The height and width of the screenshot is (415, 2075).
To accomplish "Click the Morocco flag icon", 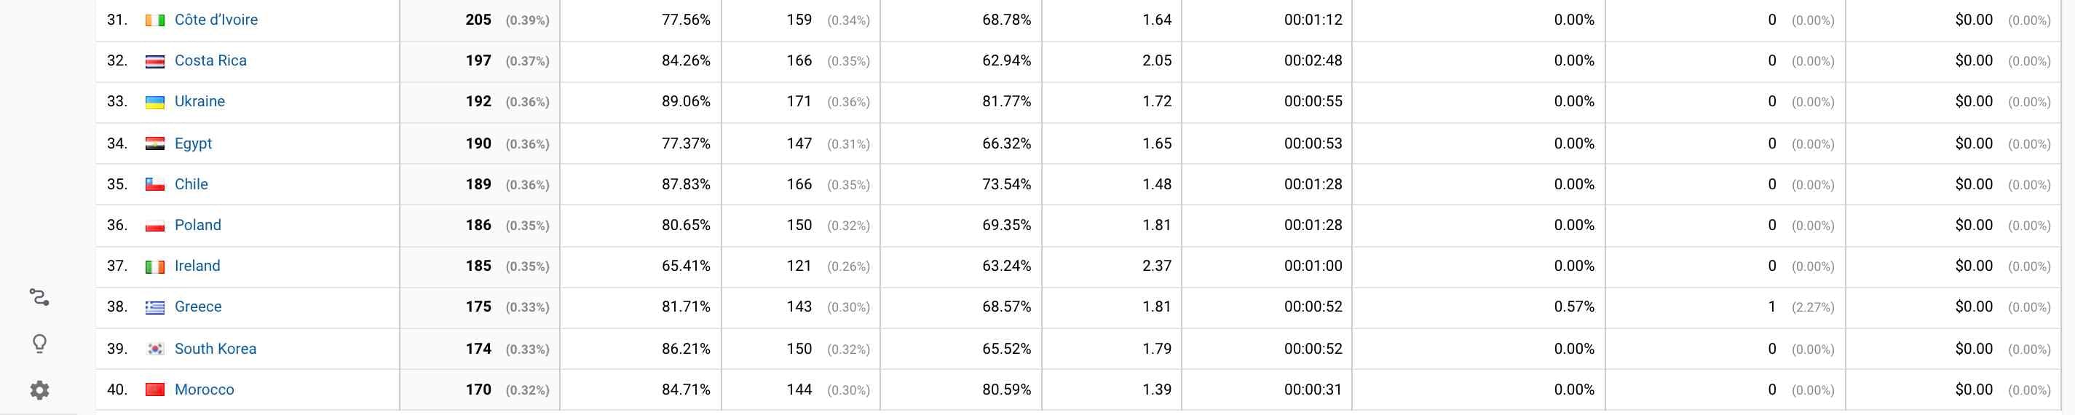I will click(154, 390).
